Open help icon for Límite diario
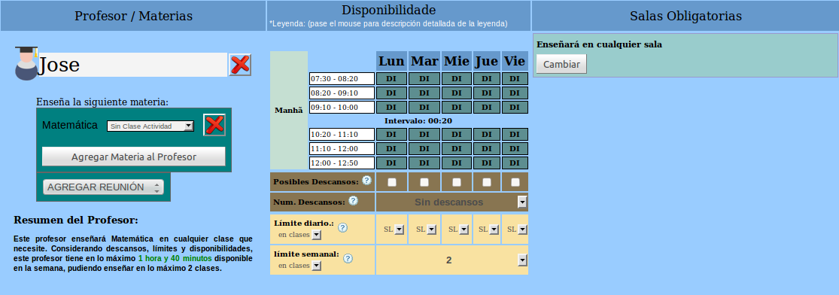 click(x=343, y=227)
